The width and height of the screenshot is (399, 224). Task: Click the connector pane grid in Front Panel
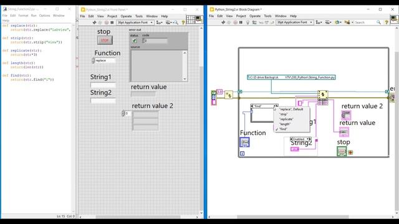(x=190, y=19)
